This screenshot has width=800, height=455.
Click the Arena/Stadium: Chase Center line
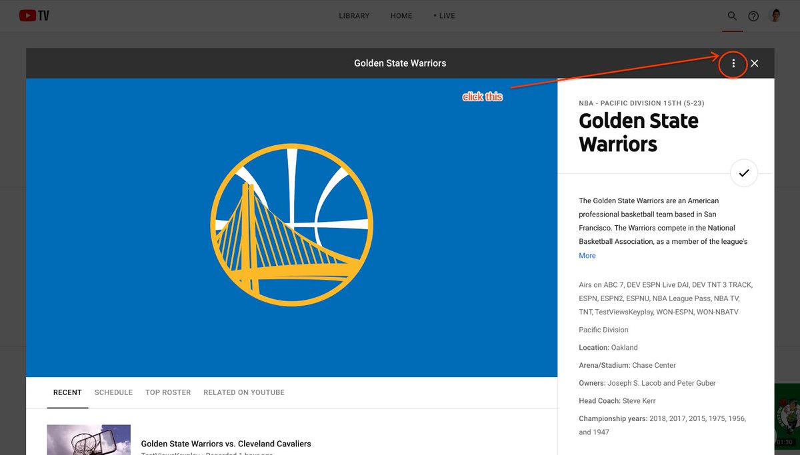[627, 365]
